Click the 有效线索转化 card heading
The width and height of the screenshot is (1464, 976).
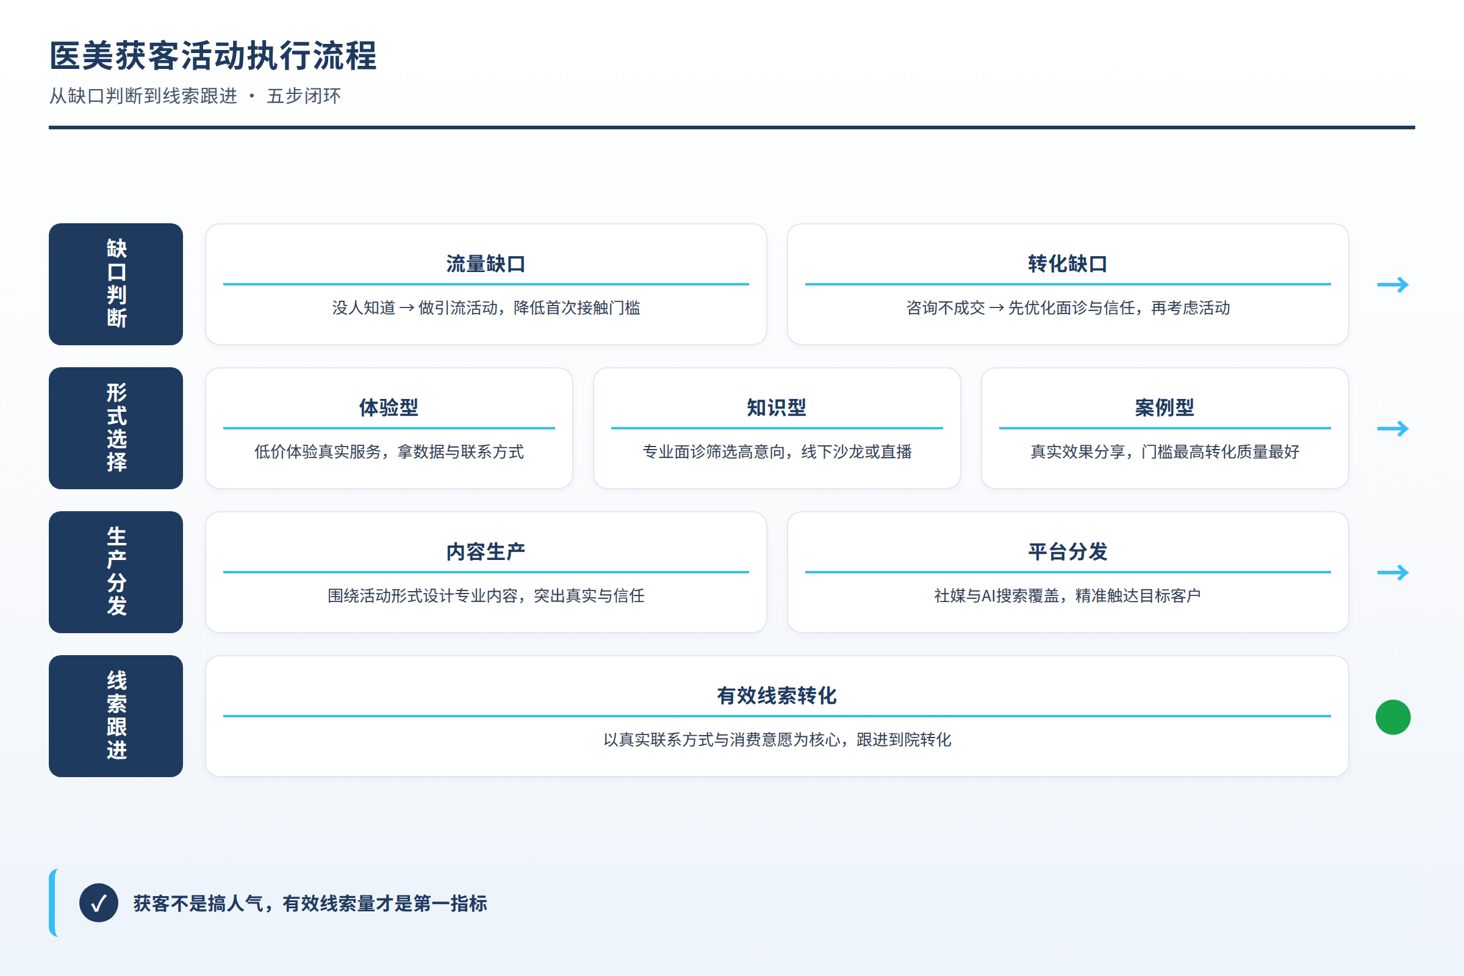point(777,695)
